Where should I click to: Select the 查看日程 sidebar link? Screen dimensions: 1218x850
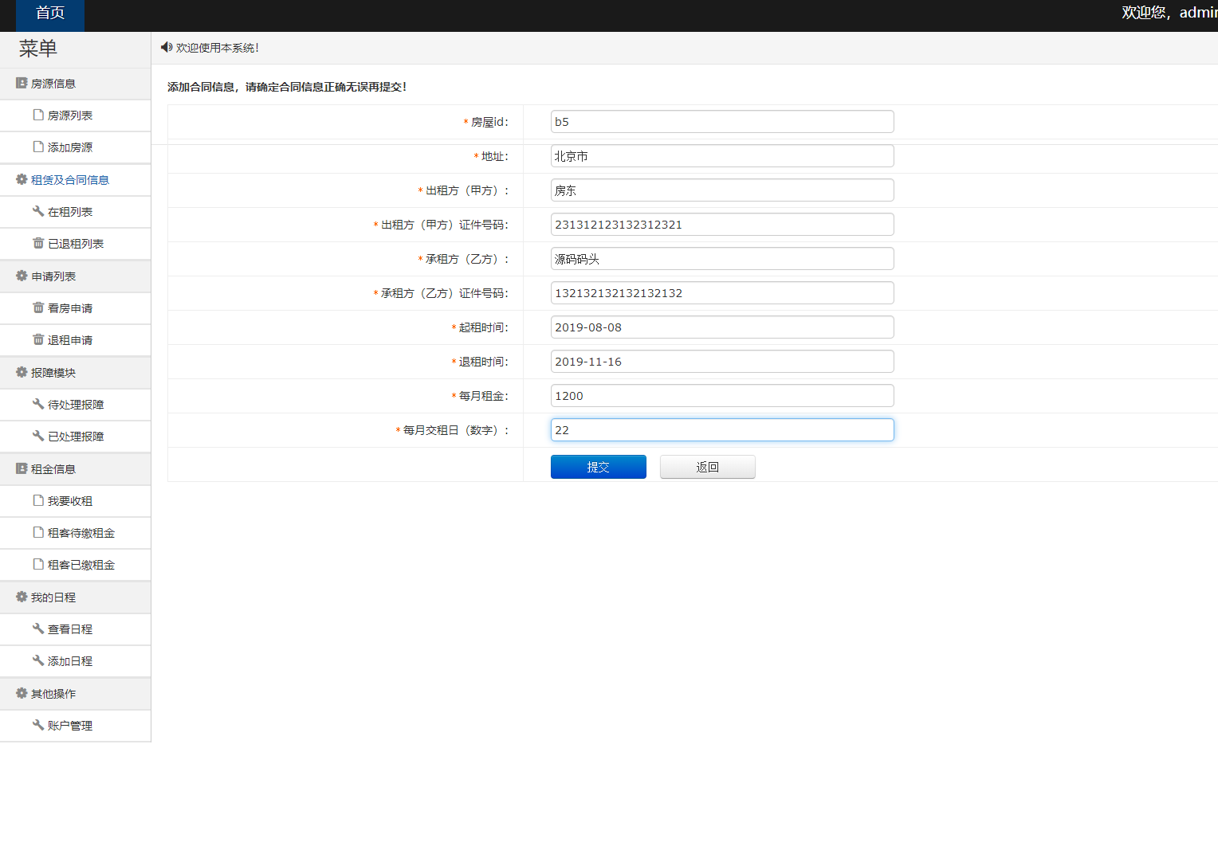pyautogui.click(x=69, y=629)
